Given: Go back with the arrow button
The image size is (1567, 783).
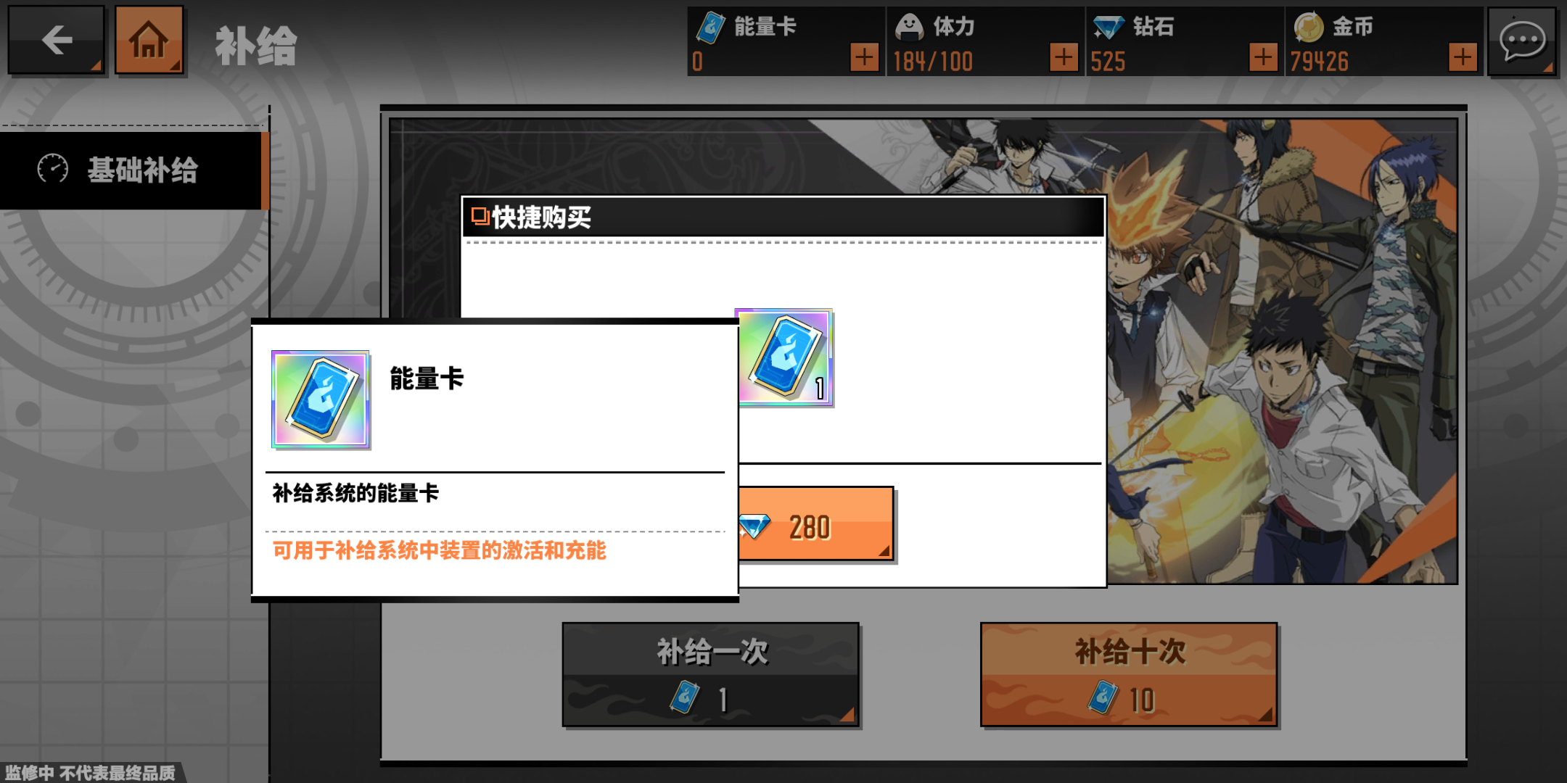Looking at the screenshot, I should [x=56, y=40].
